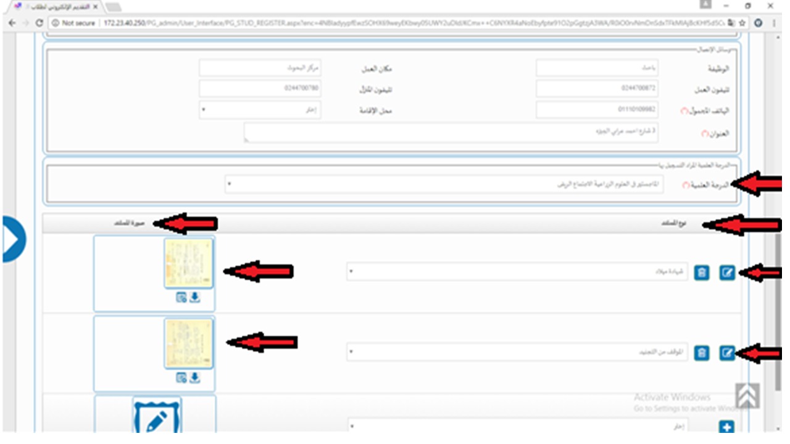Click the double-chevron scroll-to-top icon
This screenshot has height=444, width=790.
[x=747, y=396]
